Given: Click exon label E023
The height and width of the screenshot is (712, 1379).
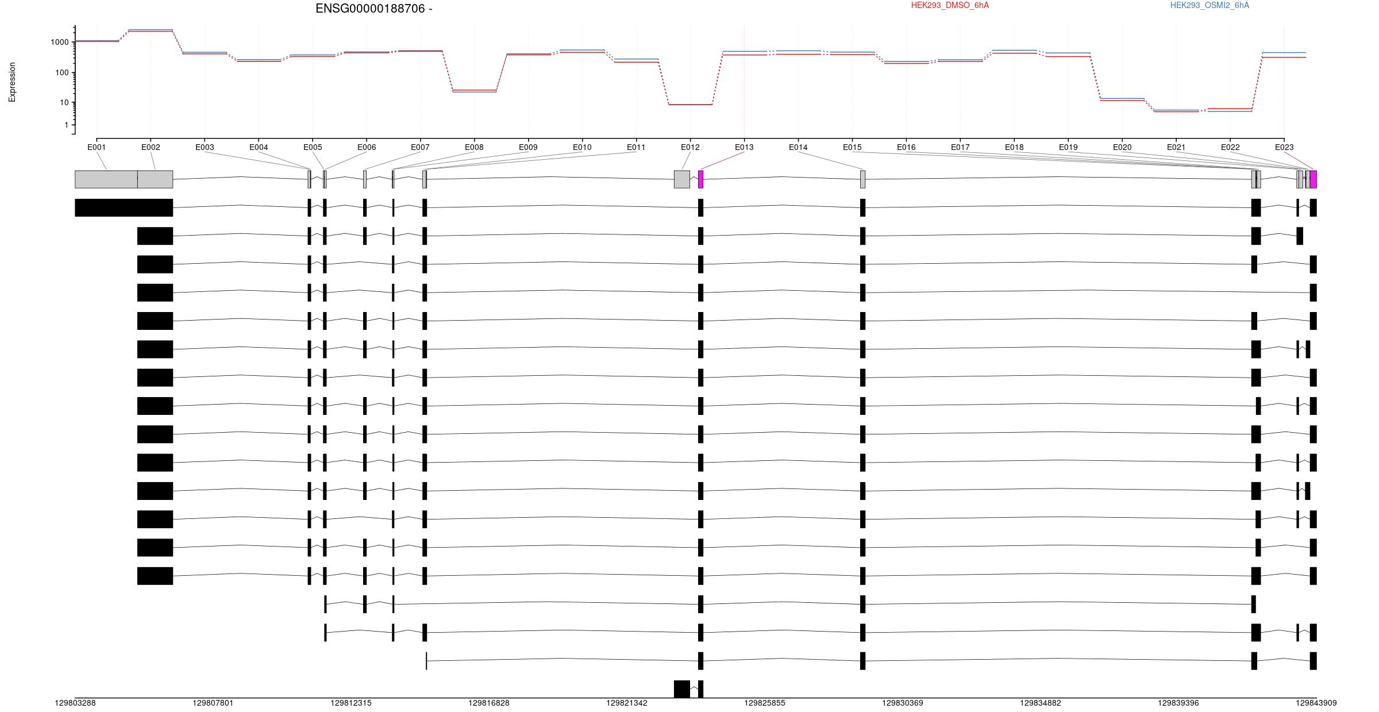Looking at the screenshot, I should tap(1284, 147).
